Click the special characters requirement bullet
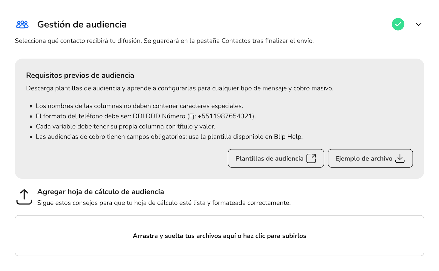The width and height of the screenshot is (439, 271). point(139,106)
